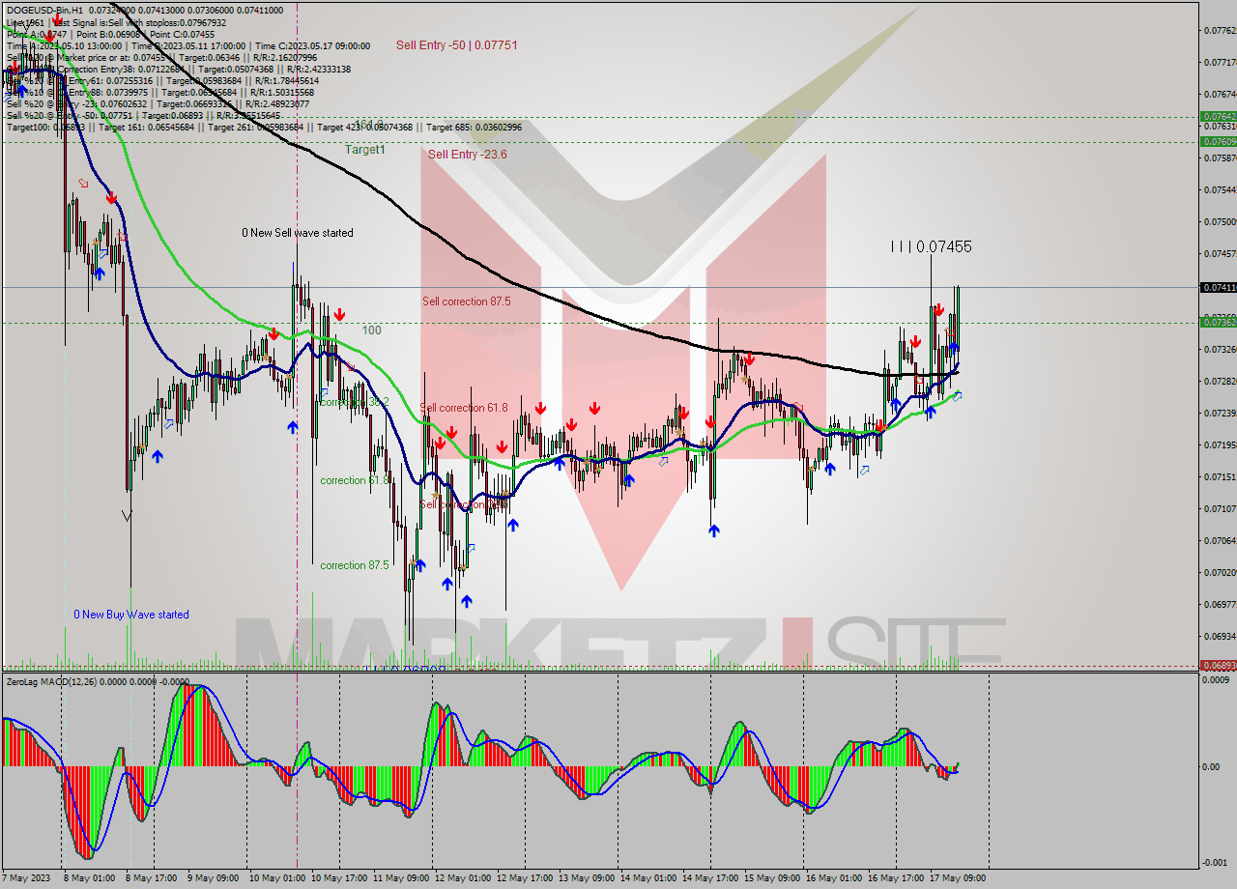Click the "10 May 01:00" time label
The width and height of the screenshot is (1237, 889).
[275, 878]
